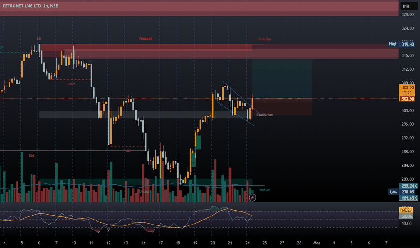Click date 21 on time axis
Screen dimensions: 420x248
(230, 243)
